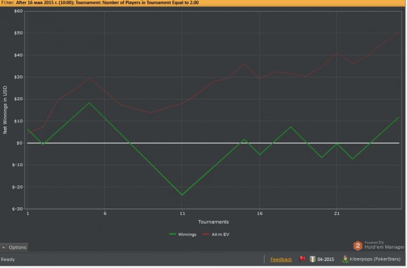Click the white $0 baseline on the chart
The width and height of the screenshot is (408, 268).
coord(213,143)
